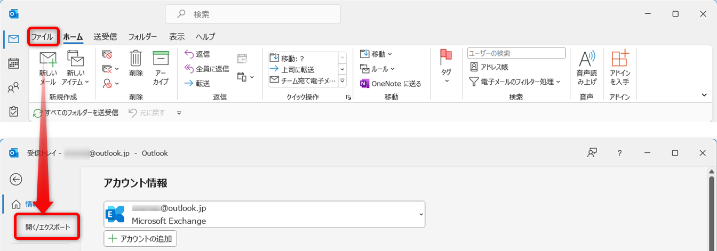Click Send to OneNote (OneNote に送る)
717x251 pixels.
tap(391, 84)
